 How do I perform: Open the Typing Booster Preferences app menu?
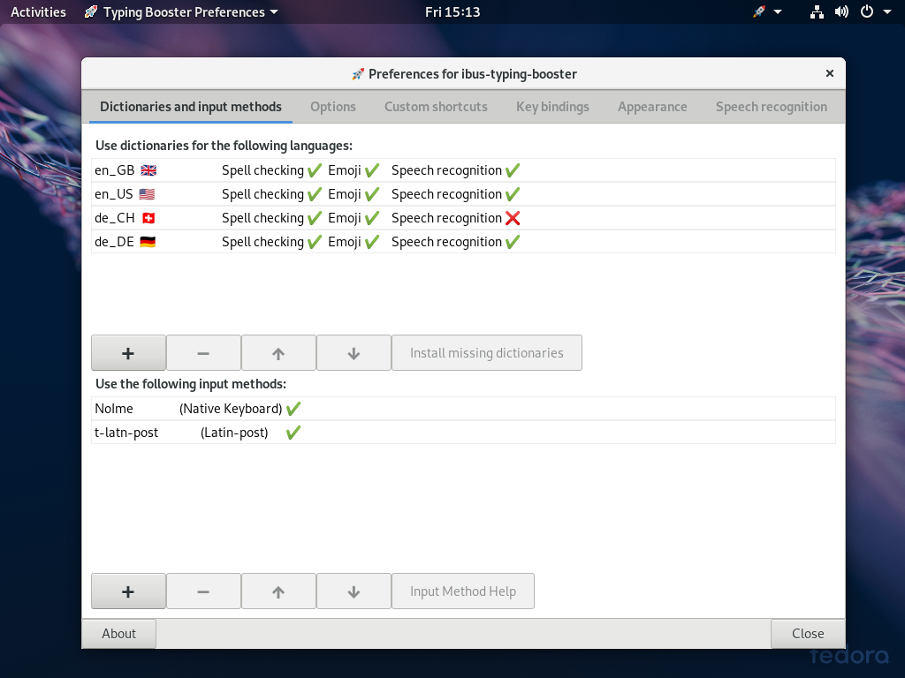[x=181, y=12]
